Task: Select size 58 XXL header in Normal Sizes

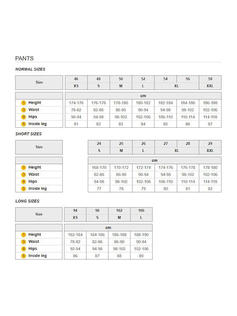Action: [210, 83]
